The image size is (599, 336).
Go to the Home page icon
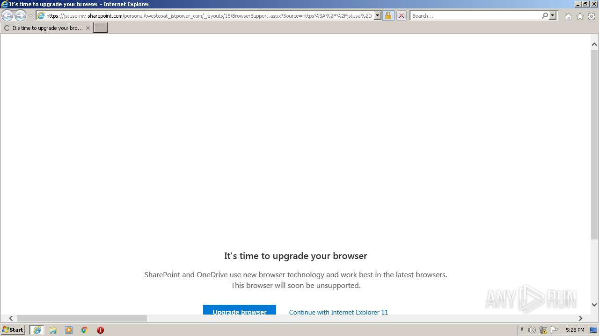tap(568, 16)
